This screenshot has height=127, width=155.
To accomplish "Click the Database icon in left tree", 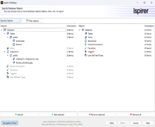I will click(5, 30).
